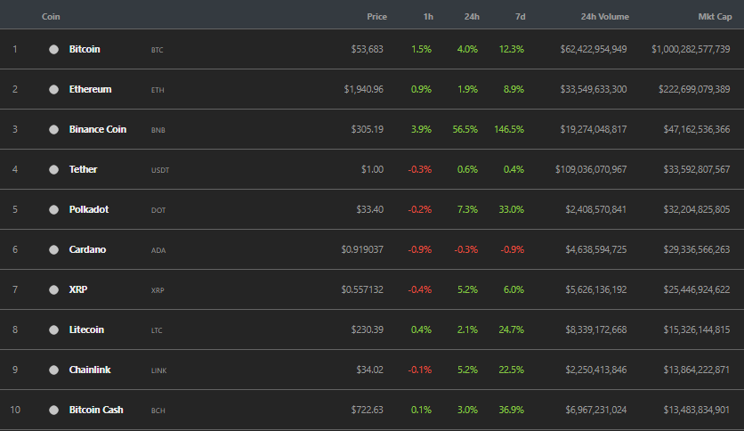
Task: Click the Chainlink coin icon
Action: pyautogui.click(x=53, y=370)
